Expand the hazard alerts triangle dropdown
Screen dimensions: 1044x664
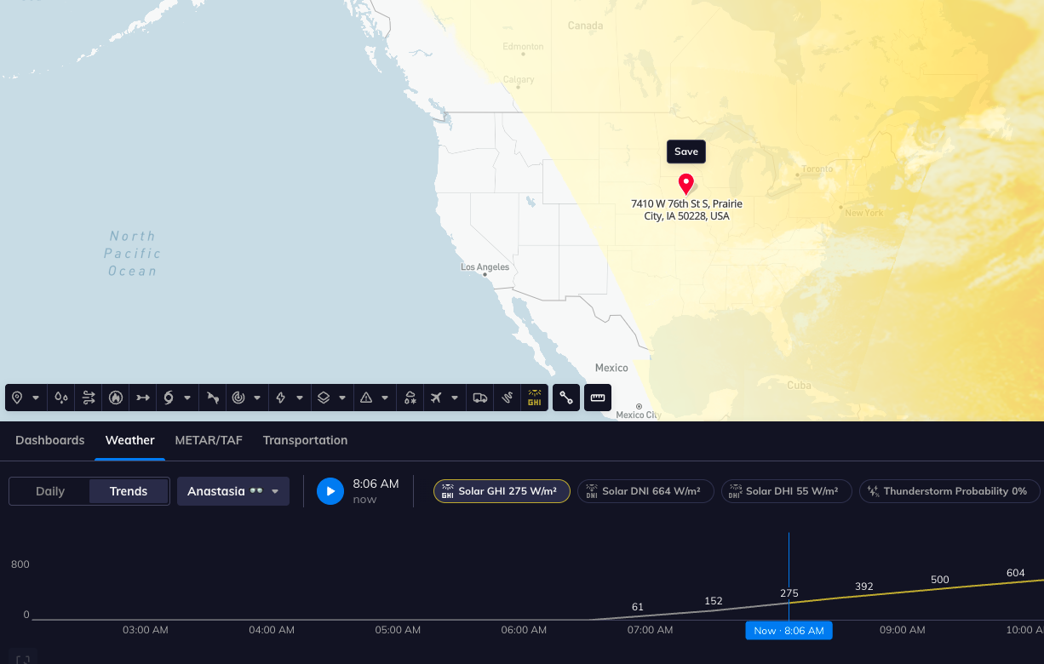(x=385, y=398)
